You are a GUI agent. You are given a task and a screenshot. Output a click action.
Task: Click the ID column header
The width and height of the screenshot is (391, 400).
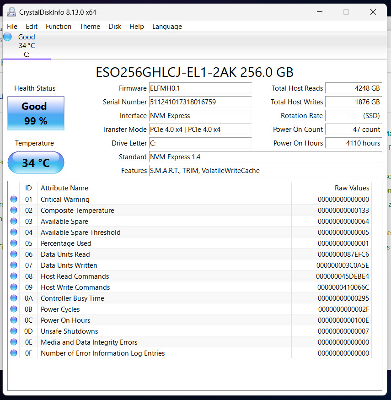pyautogui.click(x=28, y=188)
